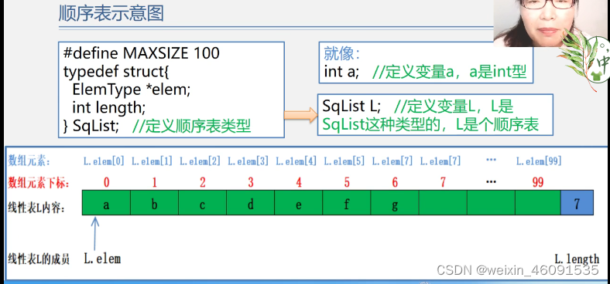Click the red index number 7
This screenshot has width=610, height=284.
tap(443, 182)
